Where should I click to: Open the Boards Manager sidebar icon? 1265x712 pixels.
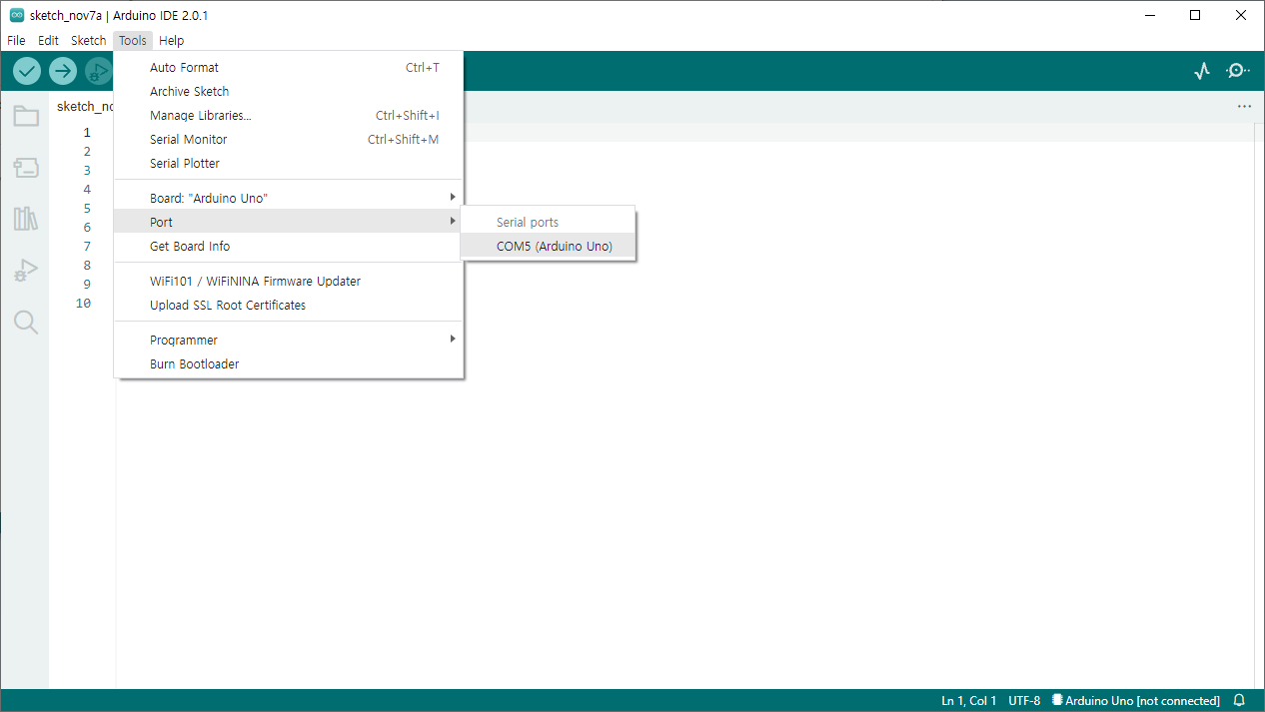[26, 168]
